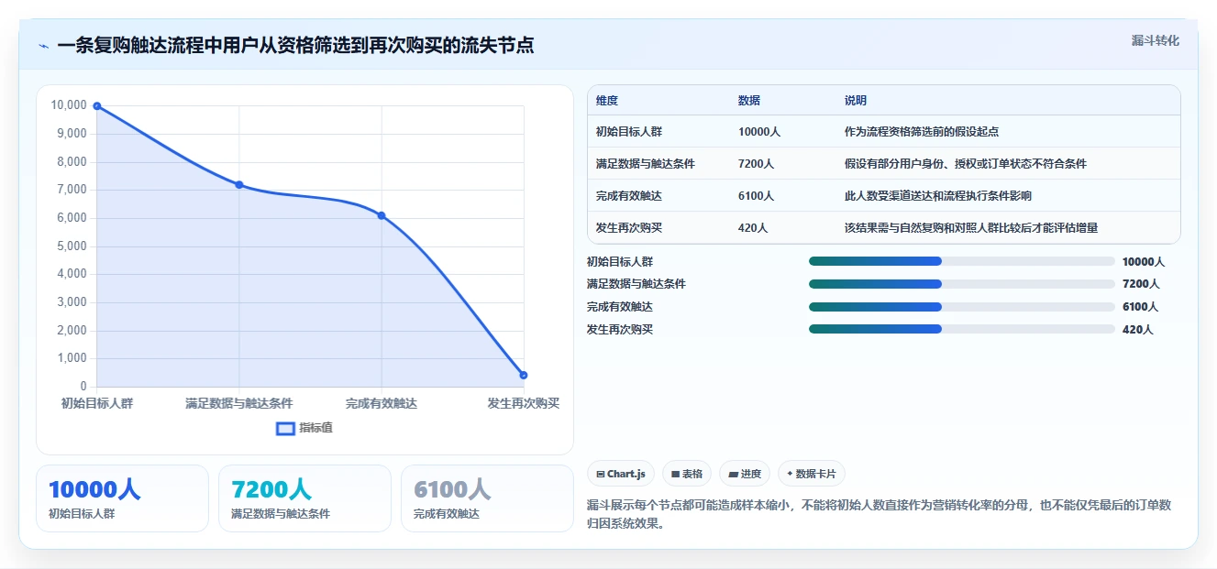Click the x-axis label 发生再次购买
The width and height of the screenshot is (1217, 569).
[524, 403]
